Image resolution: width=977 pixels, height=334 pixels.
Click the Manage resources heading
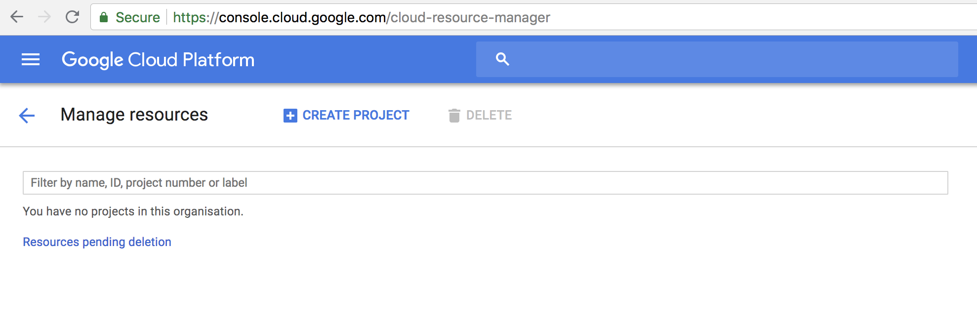point(134,115)
